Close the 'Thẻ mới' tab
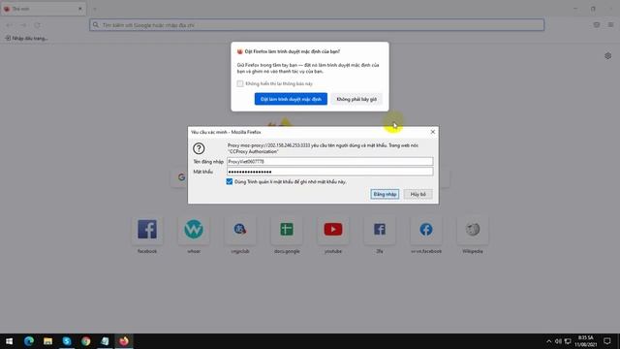This screenshot has width=620, height=349. [x=79, y=9]
